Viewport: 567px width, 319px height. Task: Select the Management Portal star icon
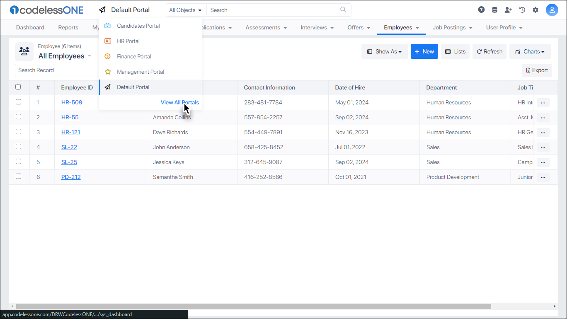coord(107,71)
